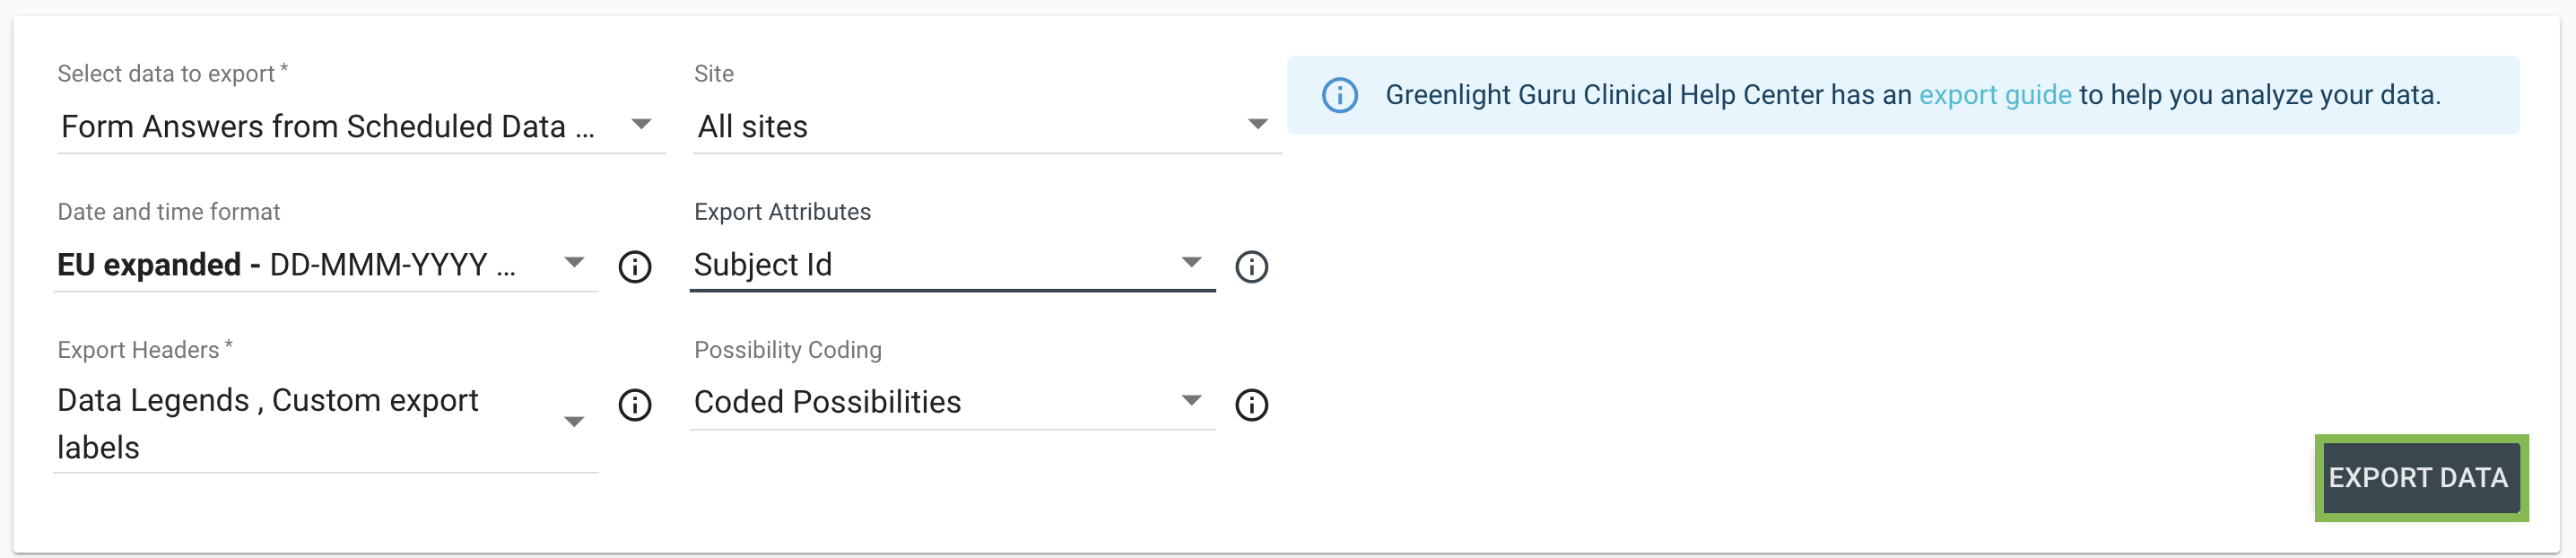Click the info icon in the help center banner
This screenshot has width=2576, height=558.
pos(1340,95)
